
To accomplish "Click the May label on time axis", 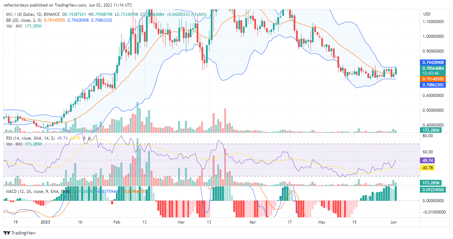I will point(322,222).
